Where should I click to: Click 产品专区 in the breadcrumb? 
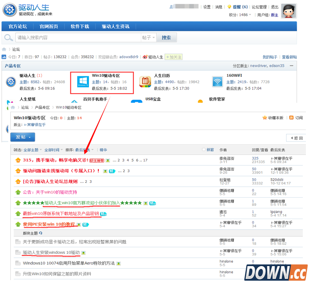click(42, 107)
